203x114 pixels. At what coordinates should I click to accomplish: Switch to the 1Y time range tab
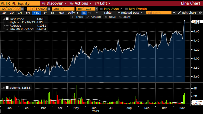tap(45, 13)
